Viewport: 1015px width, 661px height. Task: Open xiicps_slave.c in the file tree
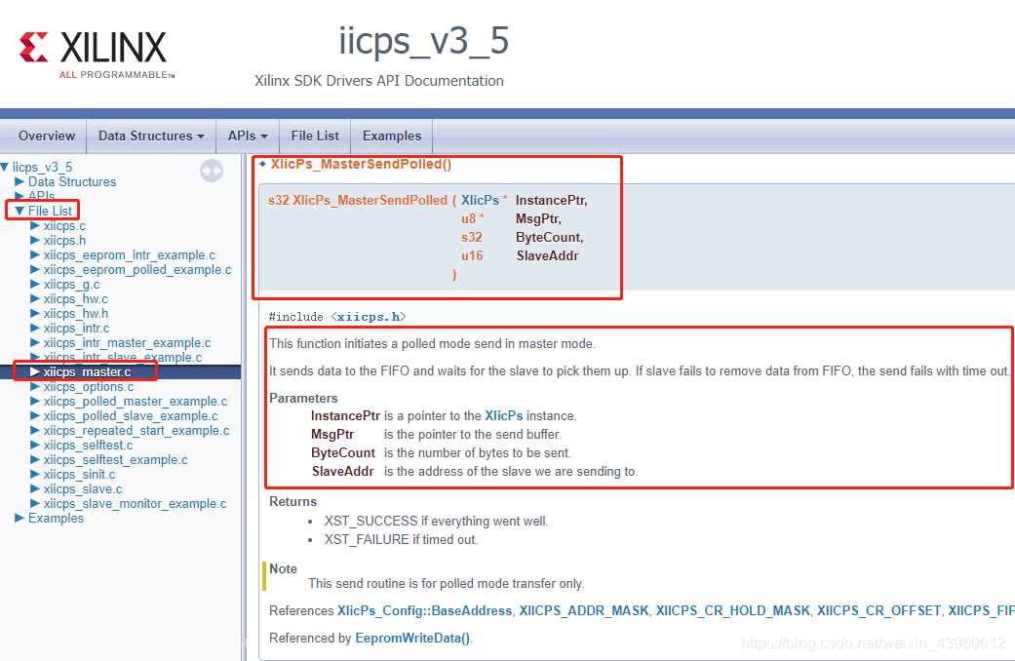[82, 488]
